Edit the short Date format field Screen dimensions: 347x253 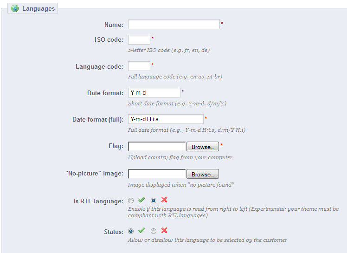click(154, 93)
